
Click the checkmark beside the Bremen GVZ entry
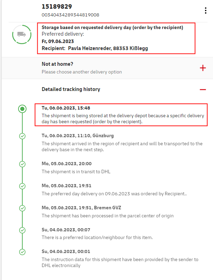(22, 208)
